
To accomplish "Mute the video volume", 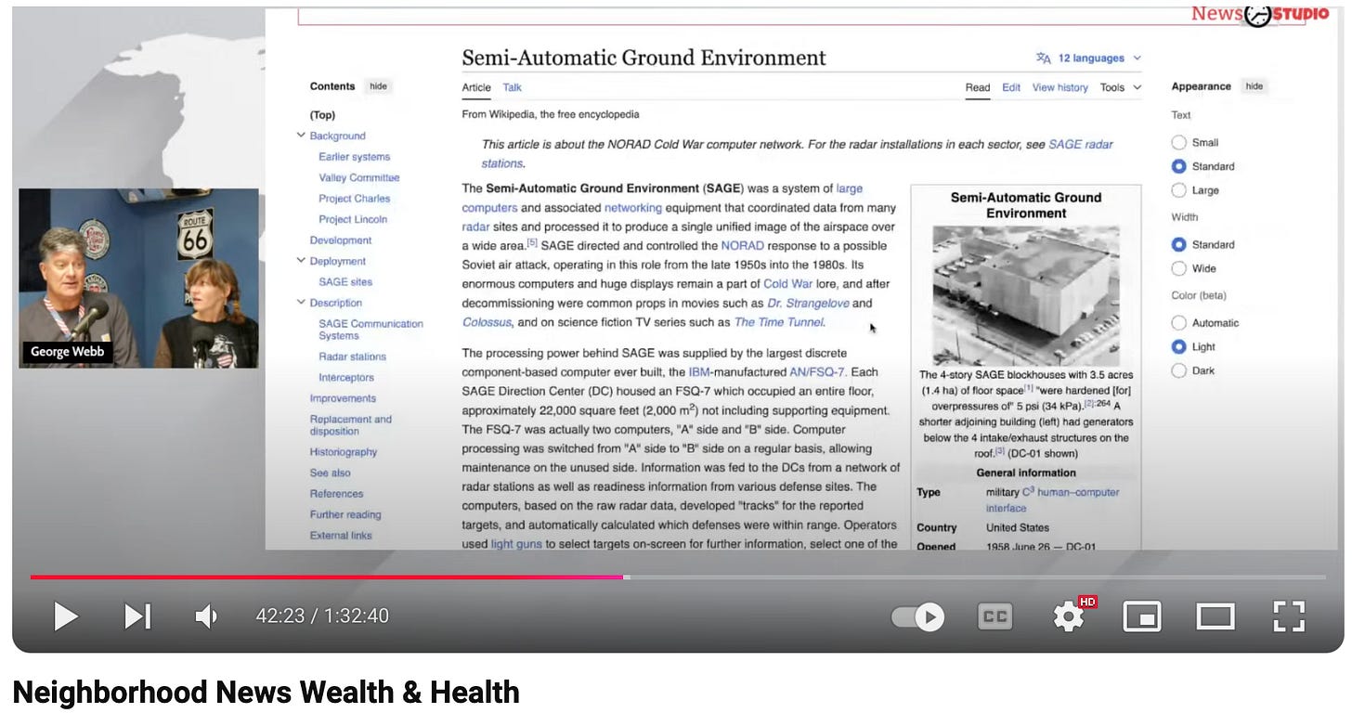I will pos(206,616).
